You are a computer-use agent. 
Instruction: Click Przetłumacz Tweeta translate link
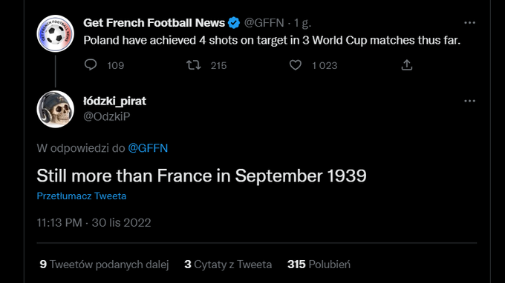[x=82, y=196]
